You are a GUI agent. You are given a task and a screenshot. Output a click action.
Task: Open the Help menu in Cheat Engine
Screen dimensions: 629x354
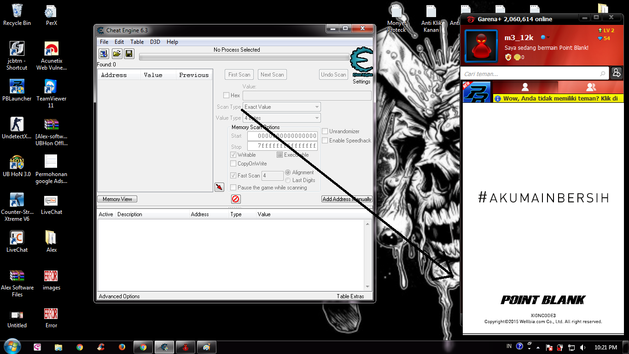pyautogui.click(x=172, y=42)
